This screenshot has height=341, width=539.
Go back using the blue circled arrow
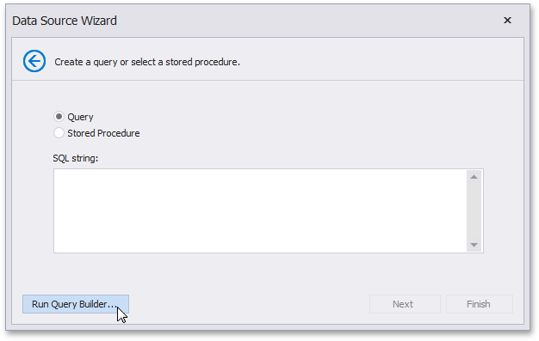34,61
